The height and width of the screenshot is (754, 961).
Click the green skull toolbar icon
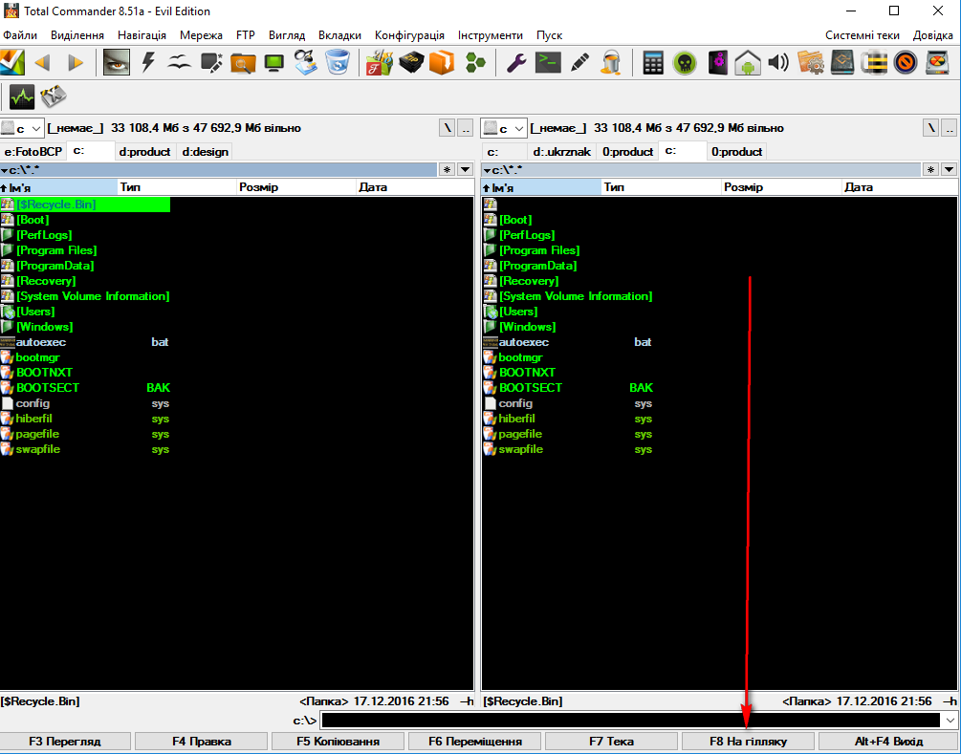point(685,62)
